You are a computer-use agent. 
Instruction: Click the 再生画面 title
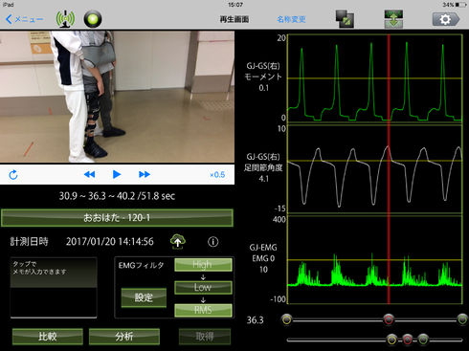click(234, 19)
